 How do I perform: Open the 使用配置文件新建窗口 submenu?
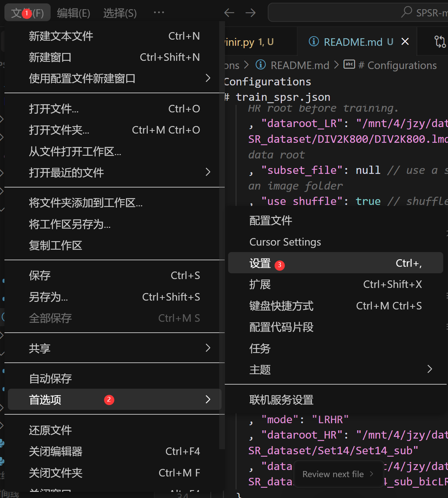[82, 78]
